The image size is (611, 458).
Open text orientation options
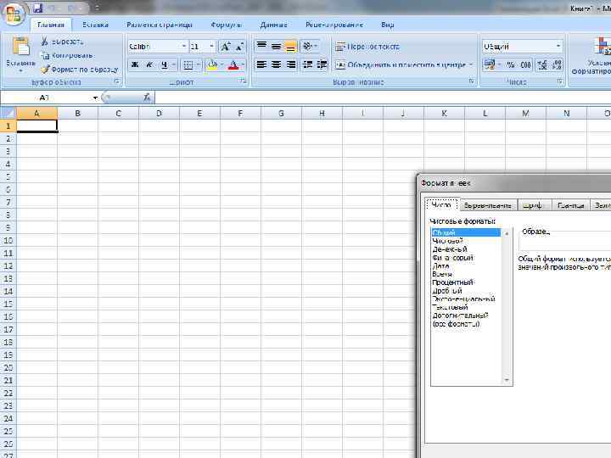pos(310,47)
